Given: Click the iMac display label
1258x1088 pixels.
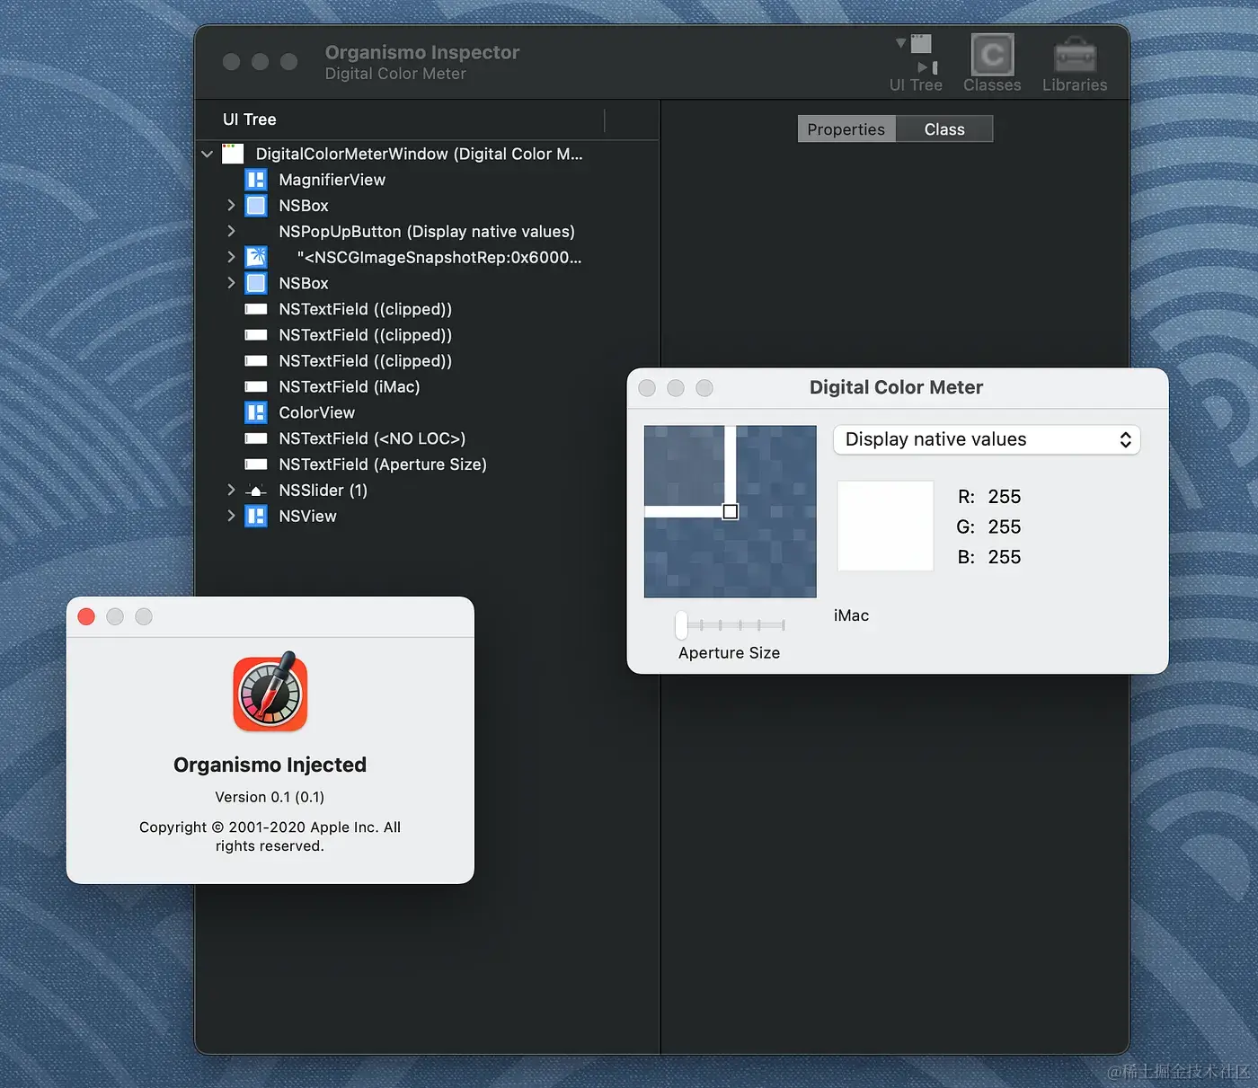Looking at the screenshot, I should (851, 615).
